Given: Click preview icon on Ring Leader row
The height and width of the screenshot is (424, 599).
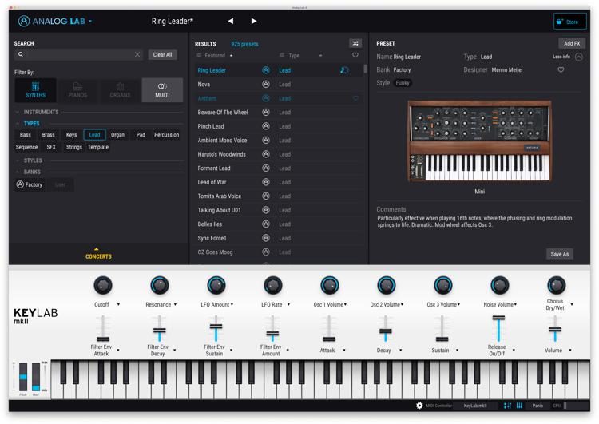Looking at the screenshot, I should [x=344, y=70].
